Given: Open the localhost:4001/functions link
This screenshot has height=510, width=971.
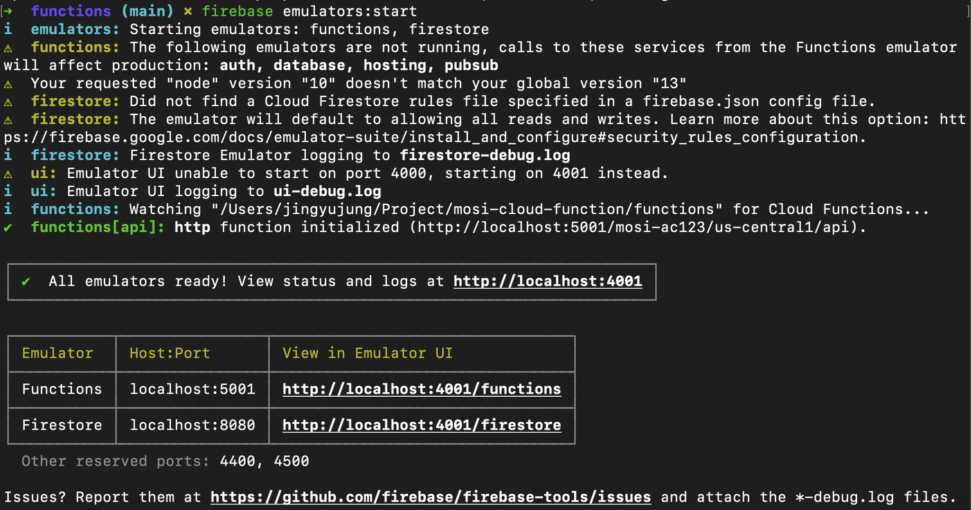Looking at the screenshot, I should pyautogui.click(x=421, y=389).
